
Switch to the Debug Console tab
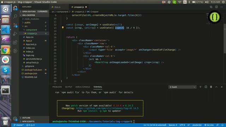[83, 87]
